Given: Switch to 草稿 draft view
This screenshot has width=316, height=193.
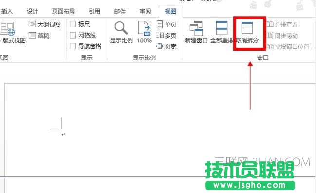Looking at the screenshot, I should (x=39, y=36).
